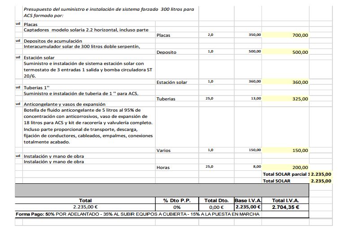Click the 'Total I.V.A.' header cell
The width and height of the screenshot is (349, 234).
(x=285, y=200)
